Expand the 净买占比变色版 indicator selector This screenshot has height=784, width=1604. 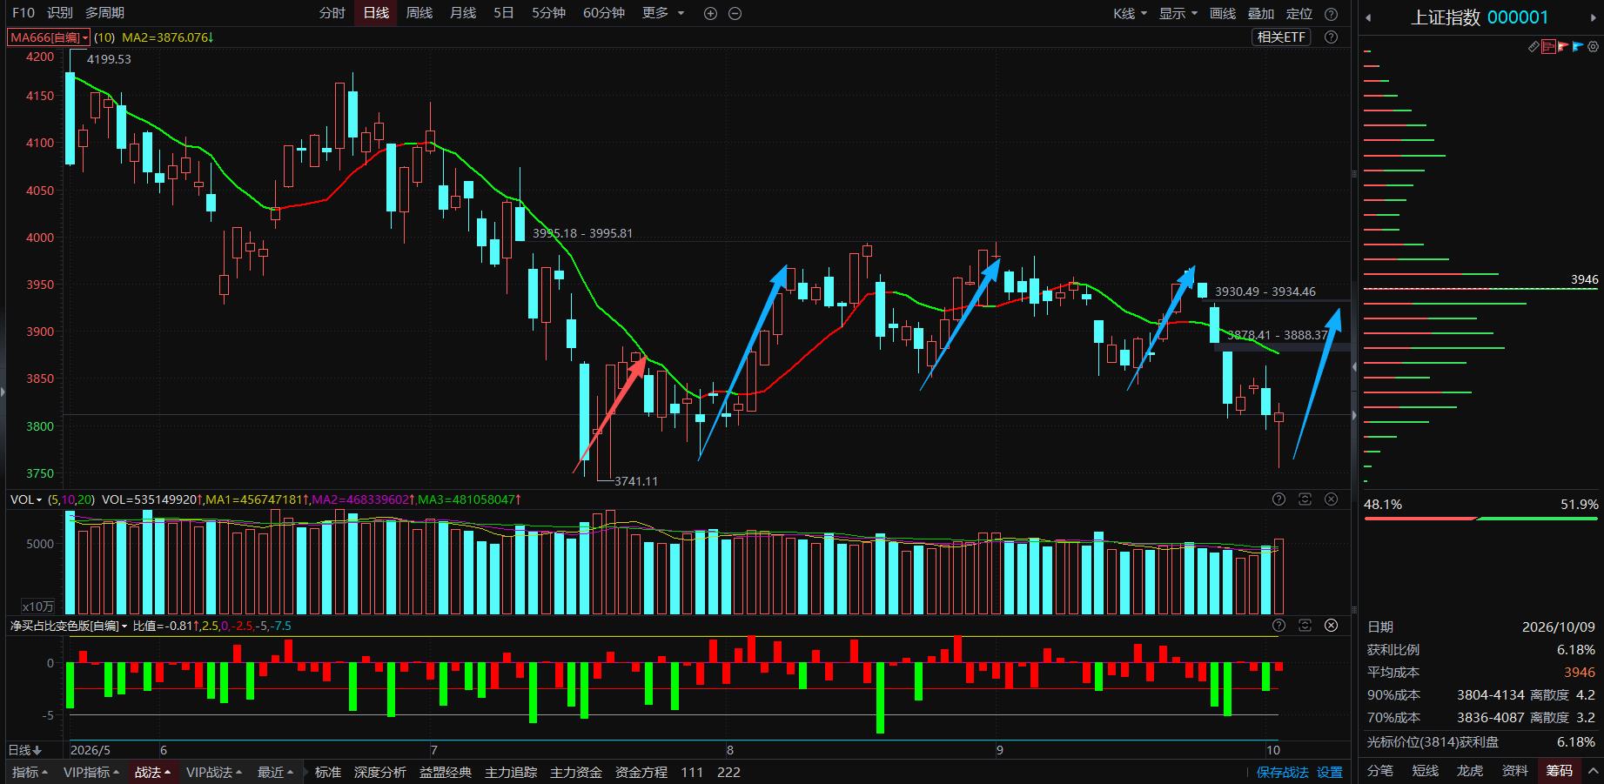click(69, 626)
